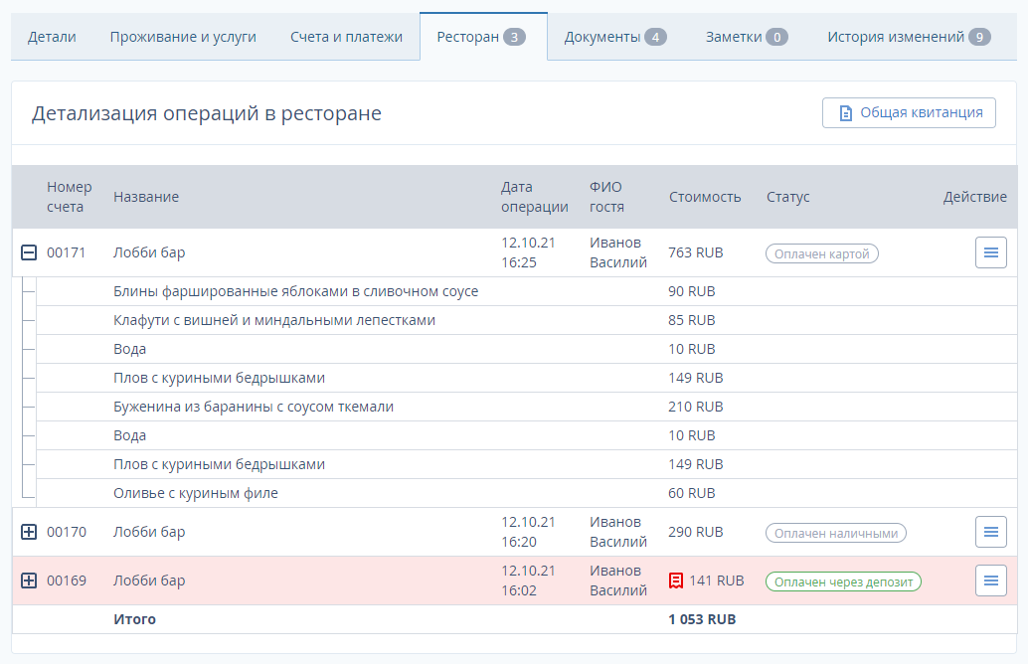This screenshot has width=1028, height=664.
Task: Click 763 RUB cost value
Action: [696, 252]
